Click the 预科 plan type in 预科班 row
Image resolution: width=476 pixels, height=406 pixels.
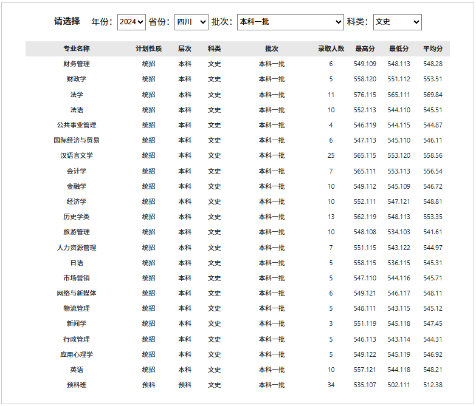coord(149,385)
